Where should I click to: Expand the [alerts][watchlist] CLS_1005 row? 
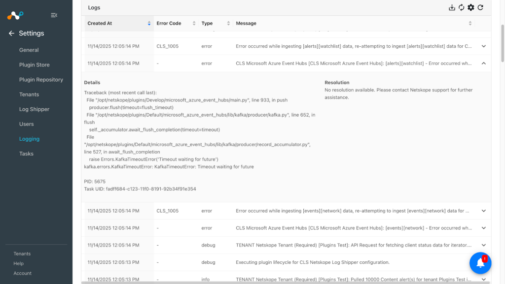tap(484, 46)
